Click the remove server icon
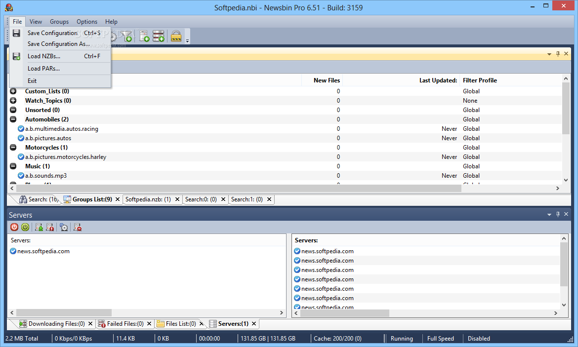 78,227
